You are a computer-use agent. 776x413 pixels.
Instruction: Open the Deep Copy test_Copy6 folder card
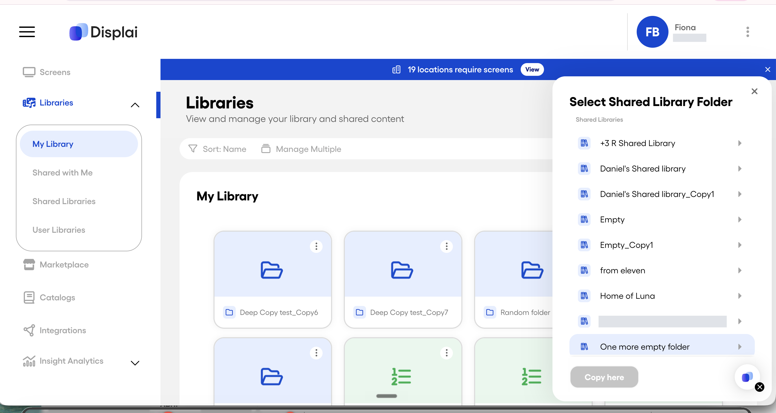[273, 279]
